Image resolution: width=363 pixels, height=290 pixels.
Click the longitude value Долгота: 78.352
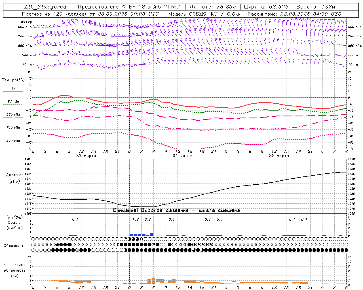213,7
